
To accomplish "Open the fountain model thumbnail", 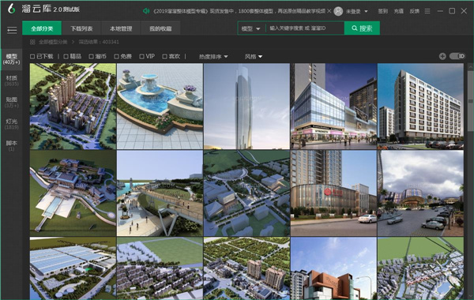I will (160, 107).
